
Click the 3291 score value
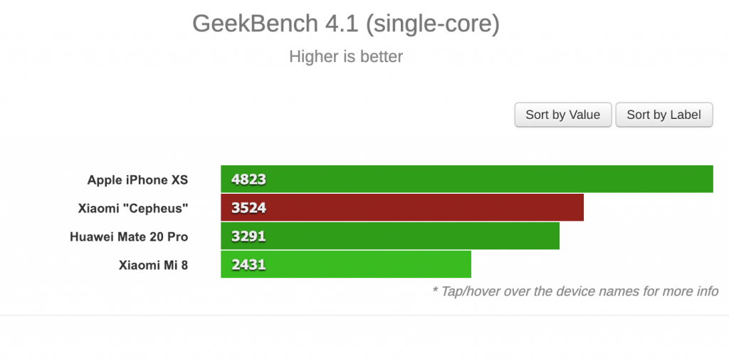pos(248,236)
